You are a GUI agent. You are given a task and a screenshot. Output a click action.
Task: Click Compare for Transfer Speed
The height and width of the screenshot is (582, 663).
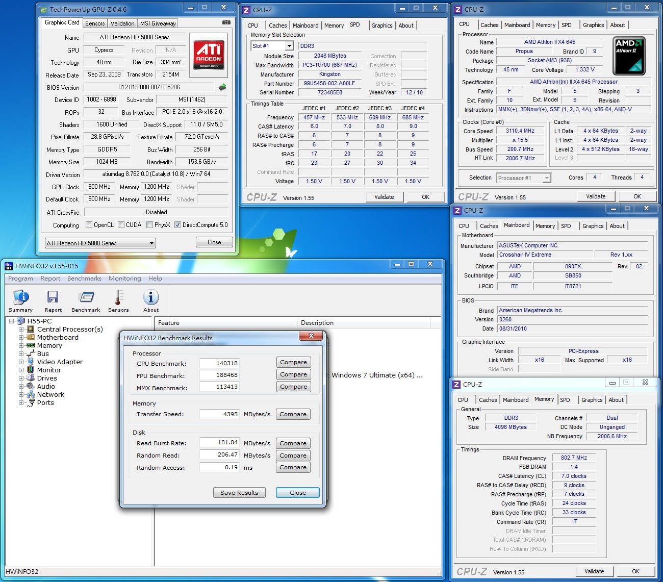293,414
